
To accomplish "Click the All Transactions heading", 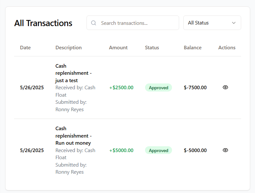I will pyautogui.click(x=43, y=23).
